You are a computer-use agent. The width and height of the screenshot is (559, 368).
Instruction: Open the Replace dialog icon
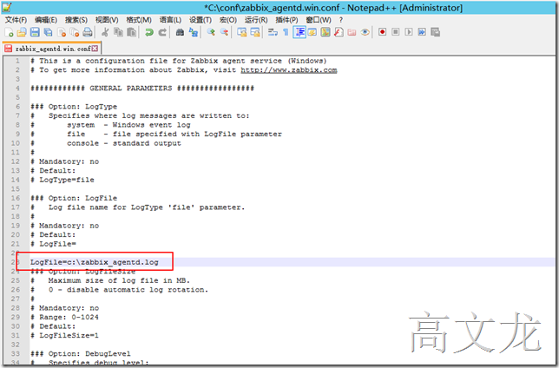pyautogui.click(x=194, y=32)
